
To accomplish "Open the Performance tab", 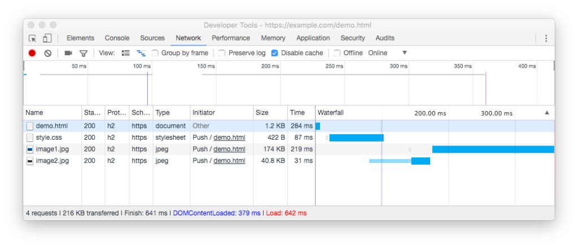I will pos(230,38).
